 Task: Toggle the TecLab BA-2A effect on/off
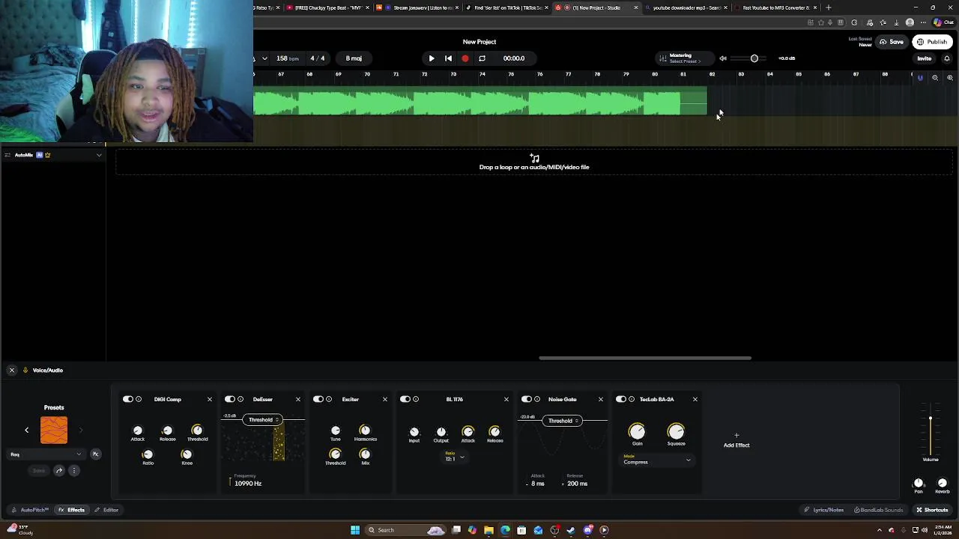(621, 400)
